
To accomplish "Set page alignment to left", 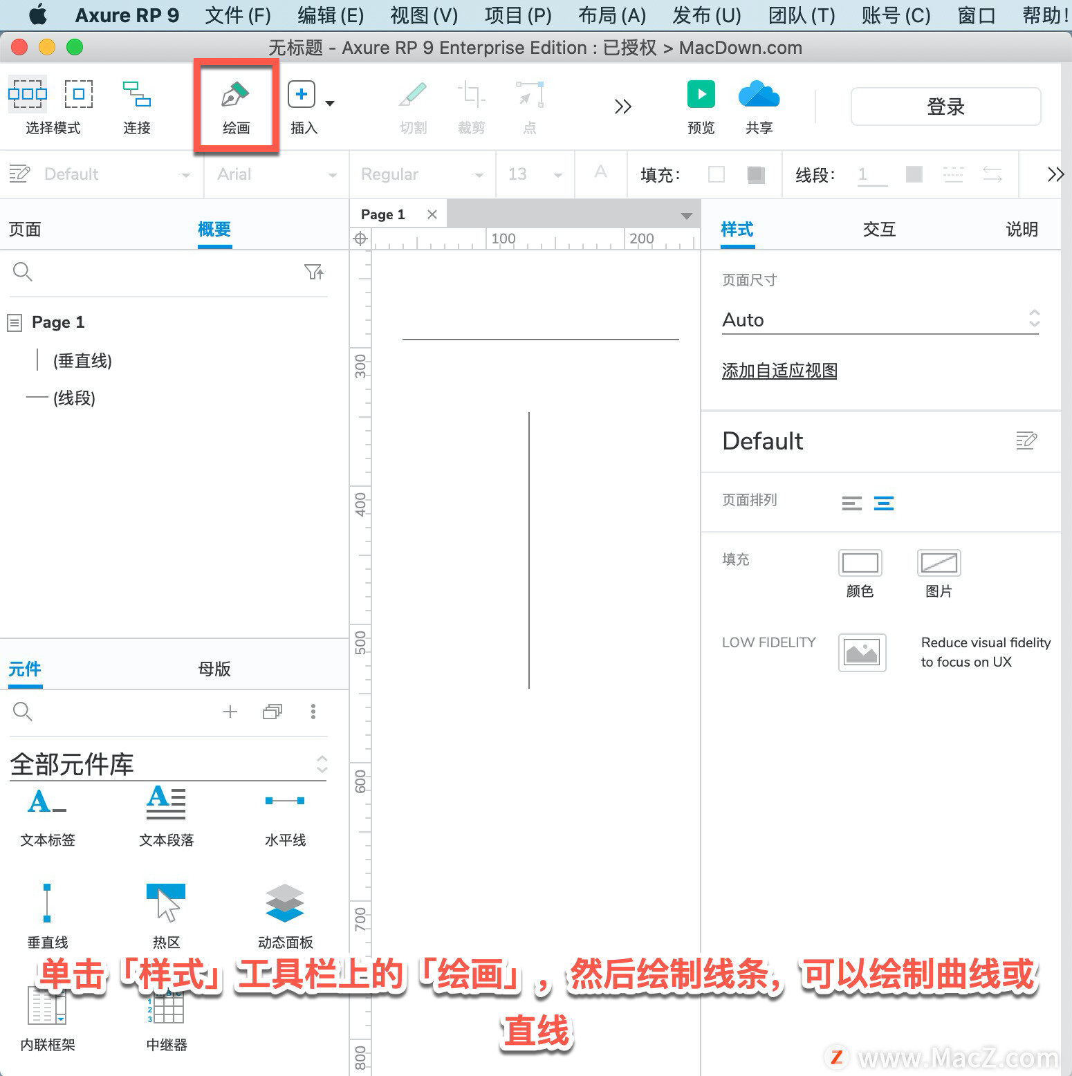I will tap(852, 503).
